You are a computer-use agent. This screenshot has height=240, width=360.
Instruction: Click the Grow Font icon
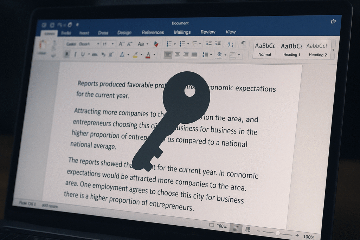pos(121,44)
